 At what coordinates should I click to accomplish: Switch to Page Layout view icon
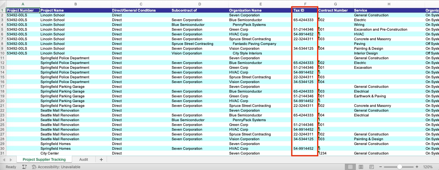[x=361, y=167]
